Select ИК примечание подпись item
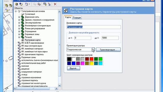163x92 pixels. pyautogui.click(x=32, y=54)
